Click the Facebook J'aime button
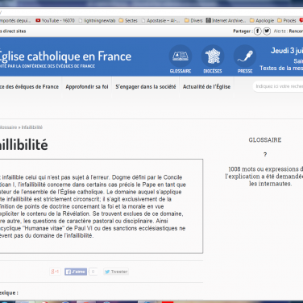303x303 pixels. click(x=76, y=272)
